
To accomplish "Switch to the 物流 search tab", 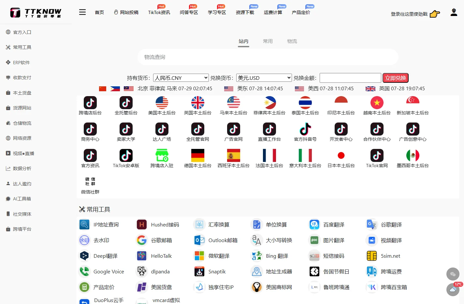I will 292,41.
